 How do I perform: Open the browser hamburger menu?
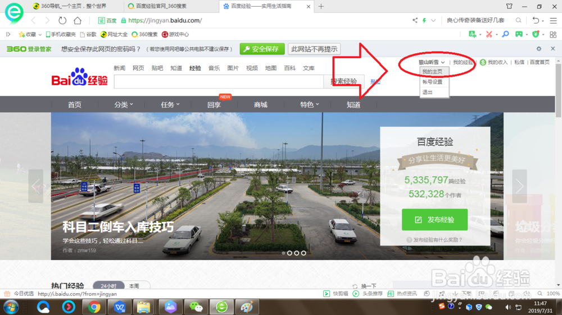pos(554,20)
